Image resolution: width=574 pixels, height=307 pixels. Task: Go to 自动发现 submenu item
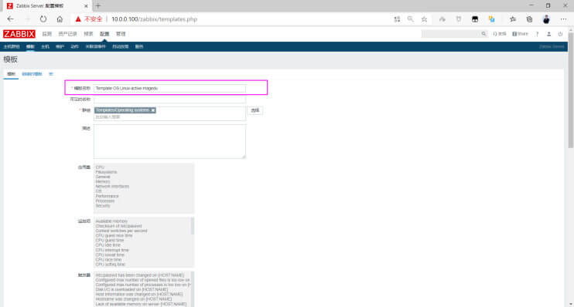pos(121,47)
